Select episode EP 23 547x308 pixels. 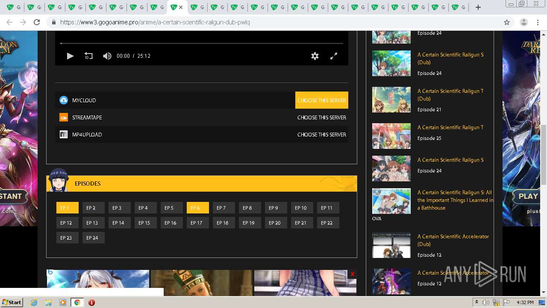point(68,238)
